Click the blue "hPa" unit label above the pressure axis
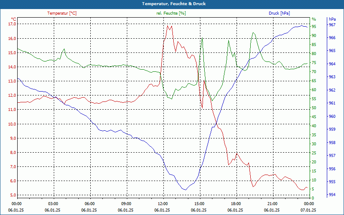This screenshot has width=344, height=215. click(x=332, y=19)
